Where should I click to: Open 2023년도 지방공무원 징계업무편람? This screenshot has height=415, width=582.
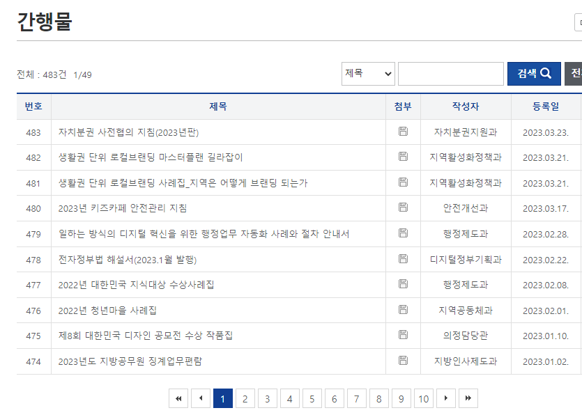click(130, 361)
